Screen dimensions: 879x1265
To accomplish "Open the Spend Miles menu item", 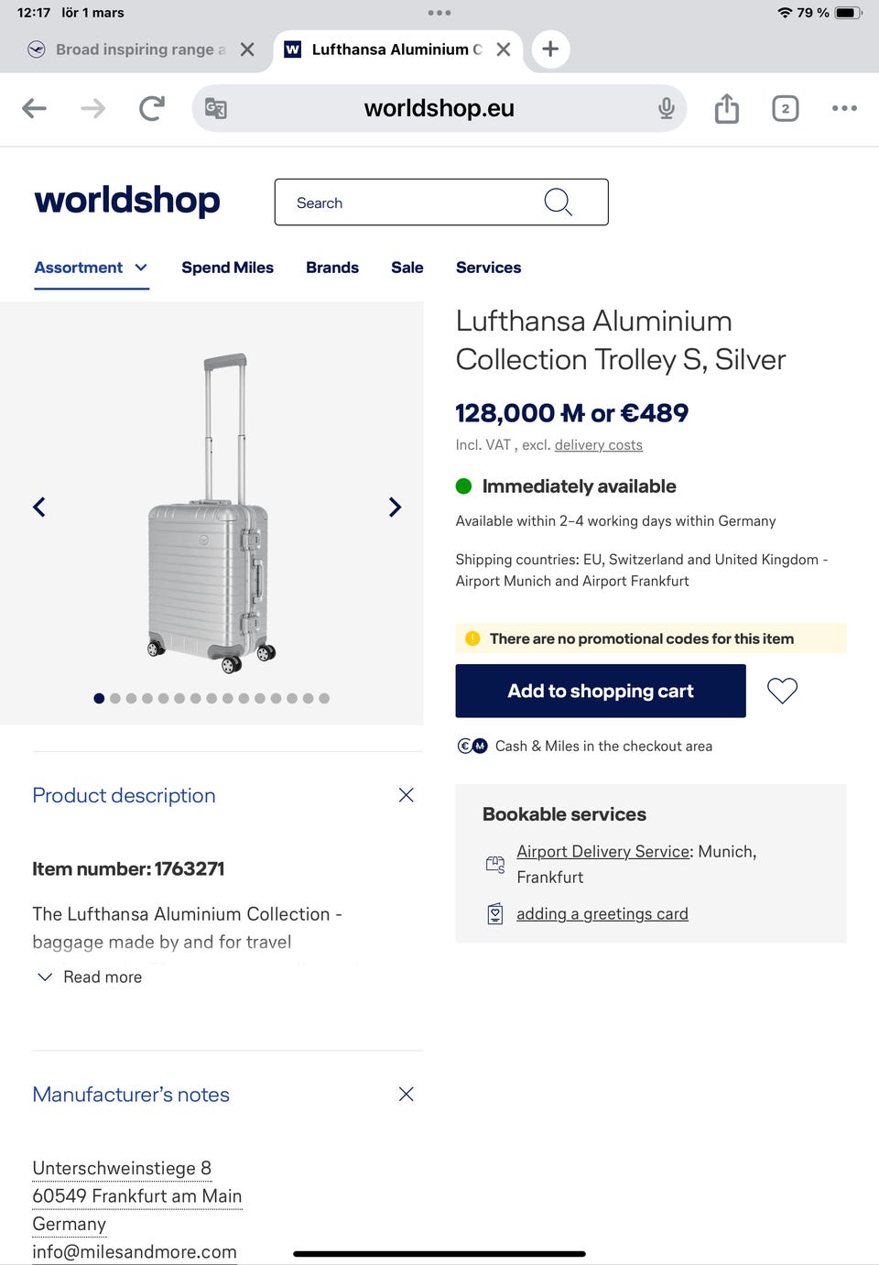I will (x=227, y=267).
